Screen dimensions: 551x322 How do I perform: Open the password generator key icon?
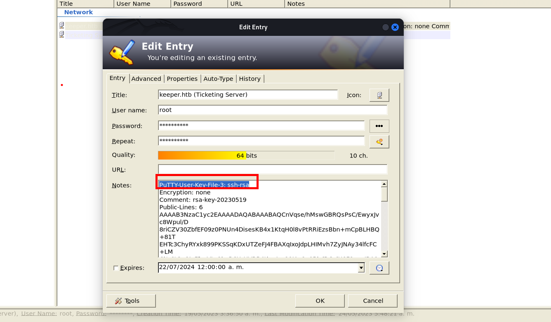coord(379,141)
